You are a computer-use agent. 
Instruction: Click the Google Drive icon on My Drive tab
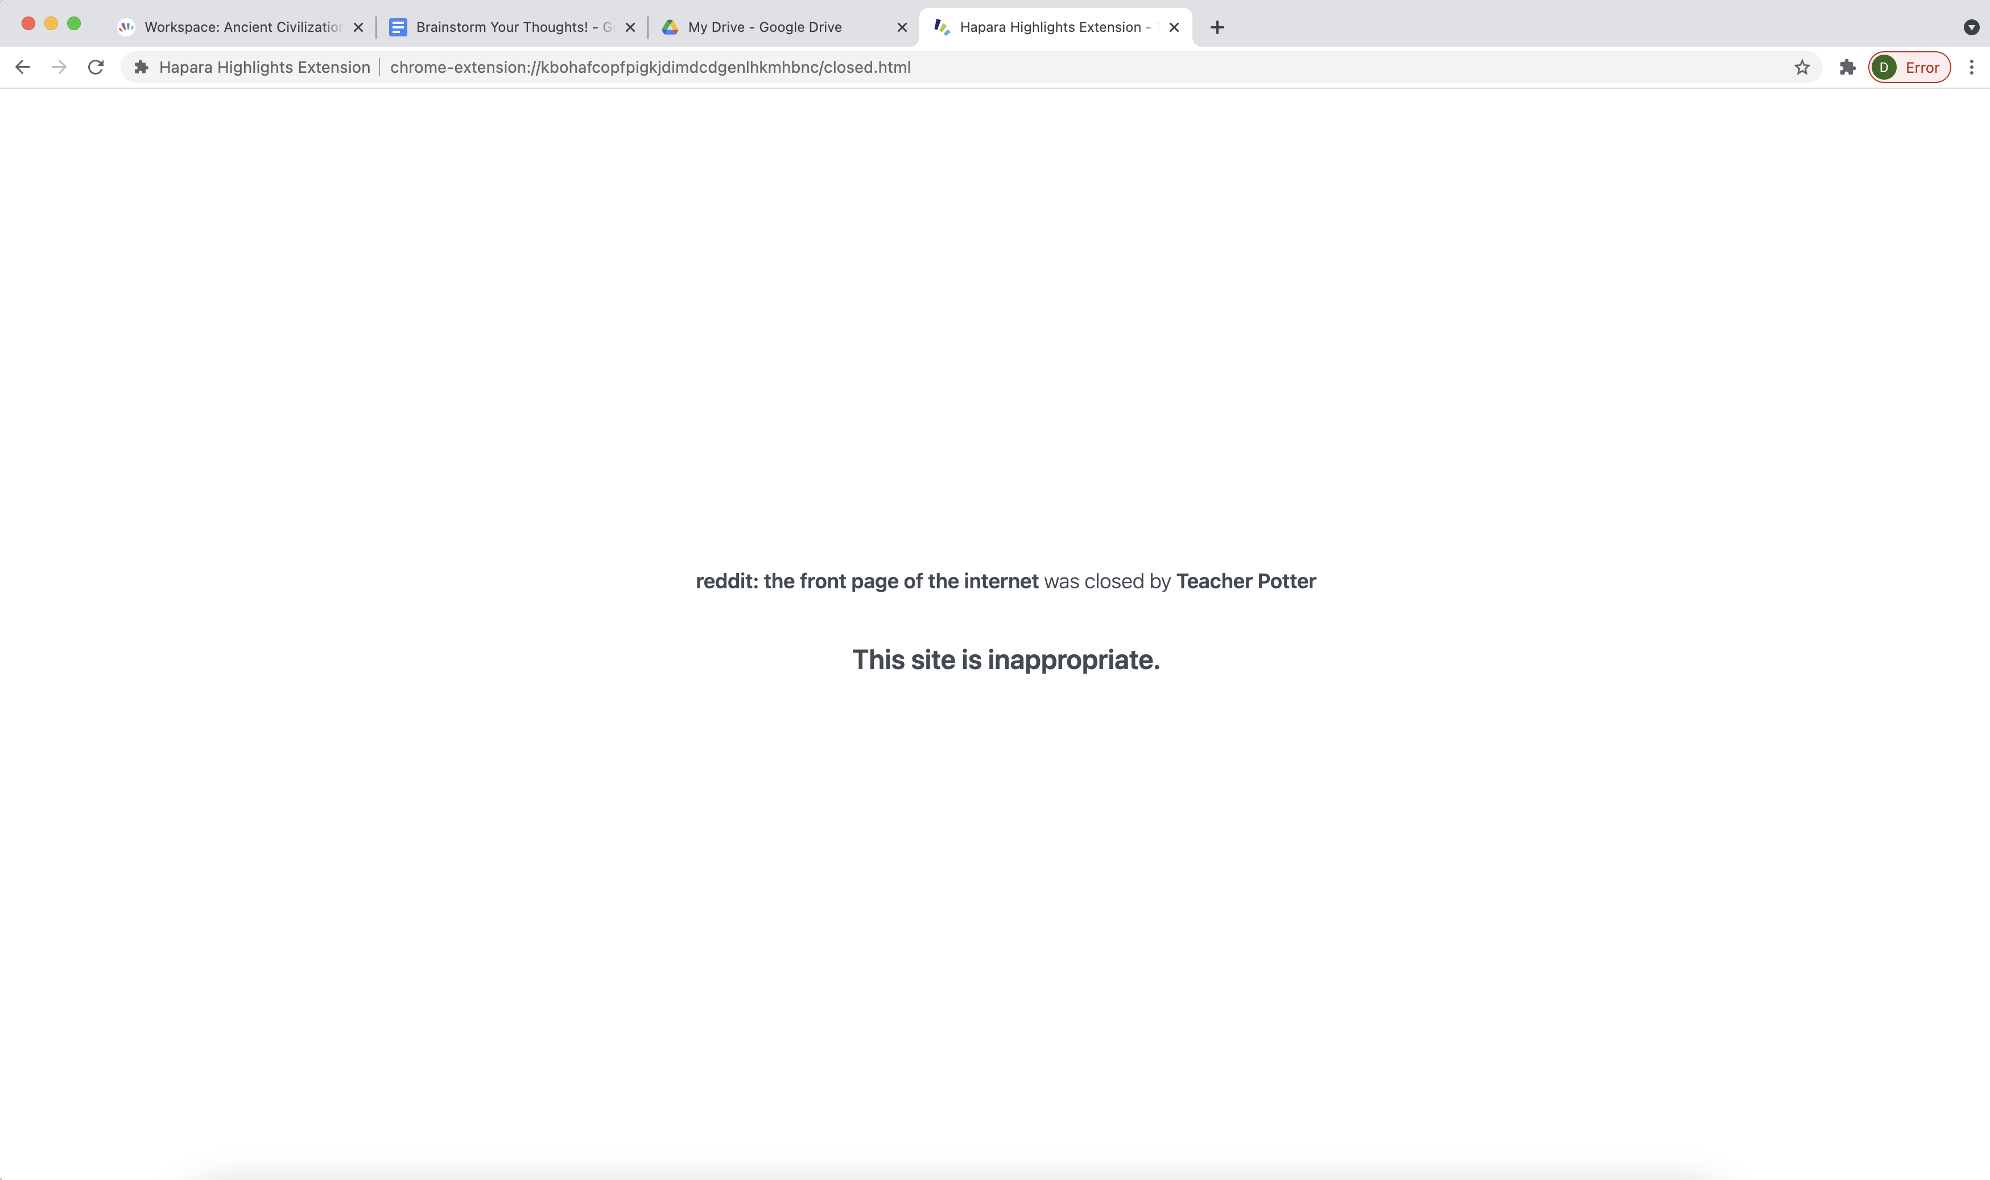(x=670, y=26)
